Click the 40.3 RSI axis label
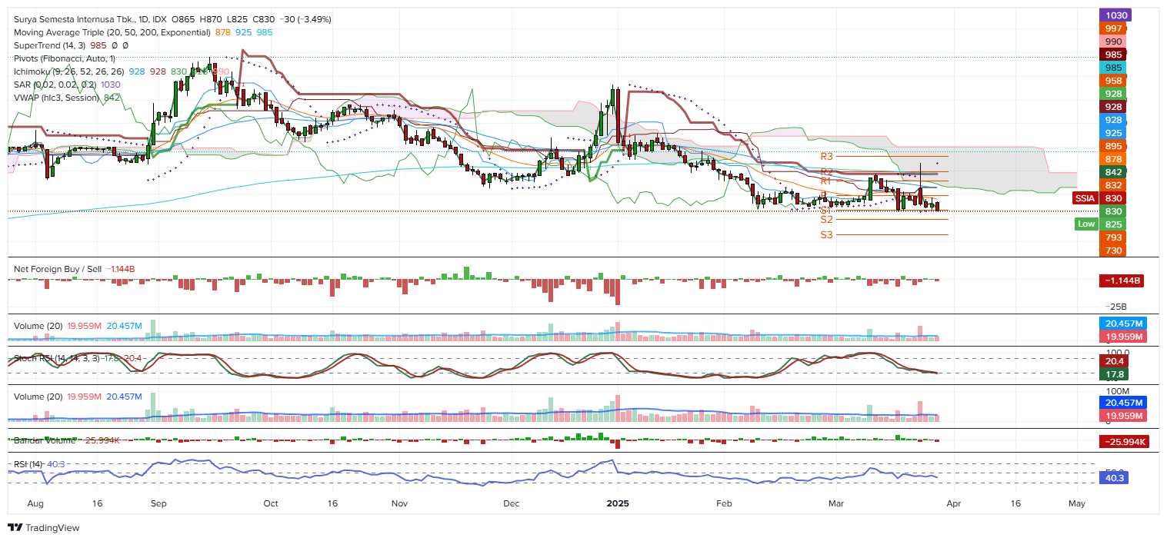Viewport: 1167px width, 541px height. (1115, 478)
